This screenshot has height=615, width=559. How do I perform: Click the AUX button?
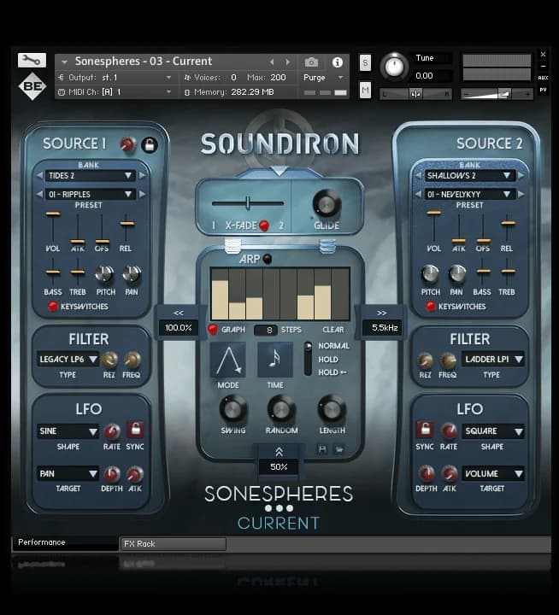543,78
